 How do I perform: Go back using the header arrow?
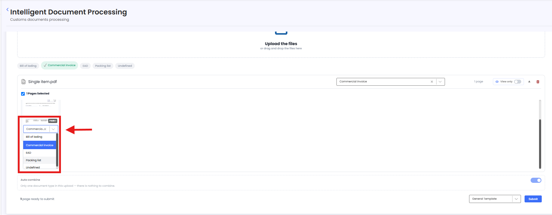8,10
